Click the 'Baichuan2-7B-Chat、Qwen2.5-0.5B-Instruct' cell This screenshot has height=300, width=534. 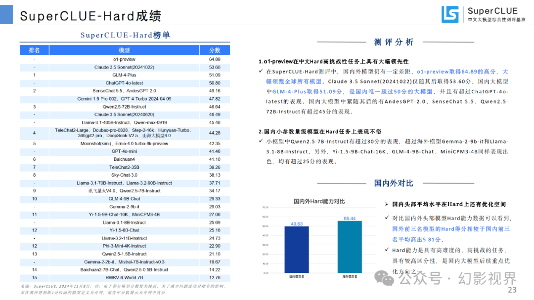coord(124,270)
